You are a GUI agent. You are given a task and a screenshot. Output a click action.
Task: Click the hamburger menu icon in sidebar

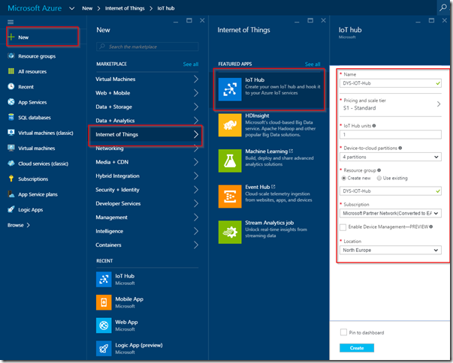tap(11, 22)
